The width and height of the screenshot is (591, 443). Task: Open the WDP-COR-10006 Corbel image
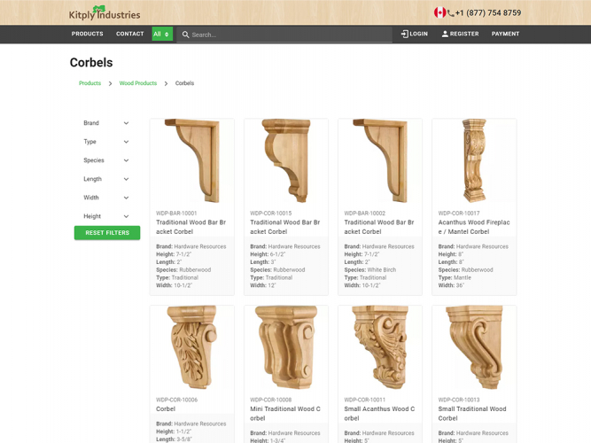pos(192,347)
